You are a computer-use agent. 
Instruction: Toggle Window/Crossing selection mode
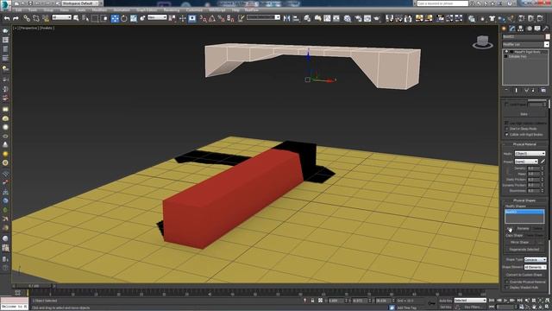coord(104,18)
